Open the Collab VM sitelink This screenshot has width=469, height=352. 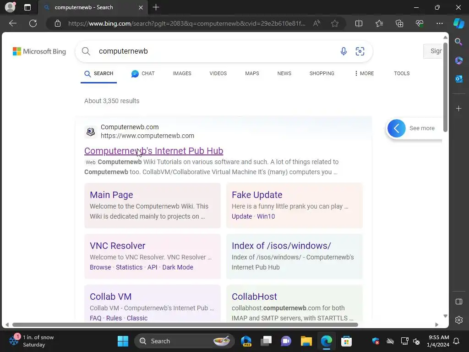tap(111, 297)
